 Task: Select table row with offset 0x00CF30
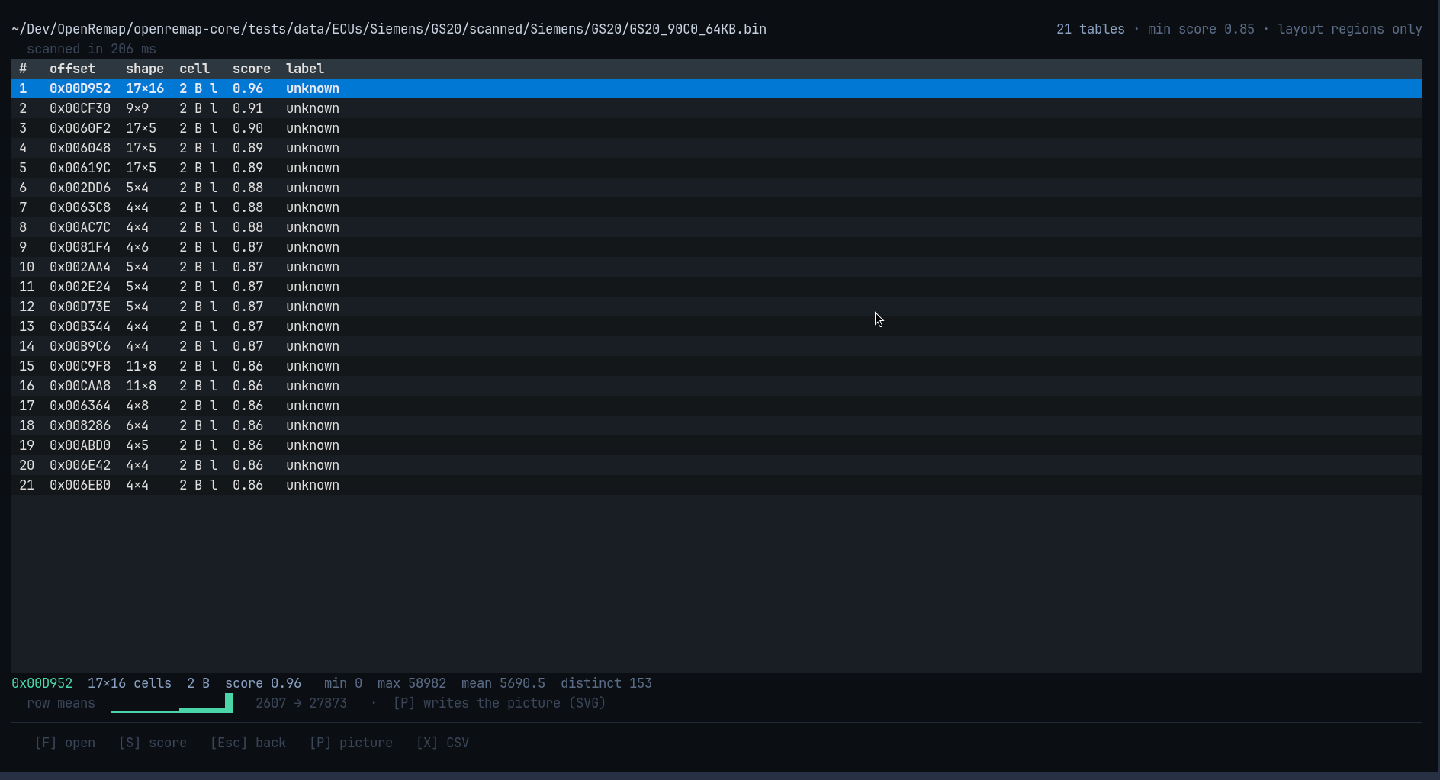point(717,108)
